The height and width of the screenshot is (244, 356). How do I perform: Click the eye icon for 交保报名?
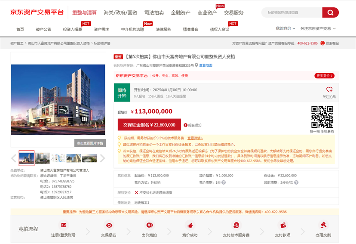(x=109, y=225)
